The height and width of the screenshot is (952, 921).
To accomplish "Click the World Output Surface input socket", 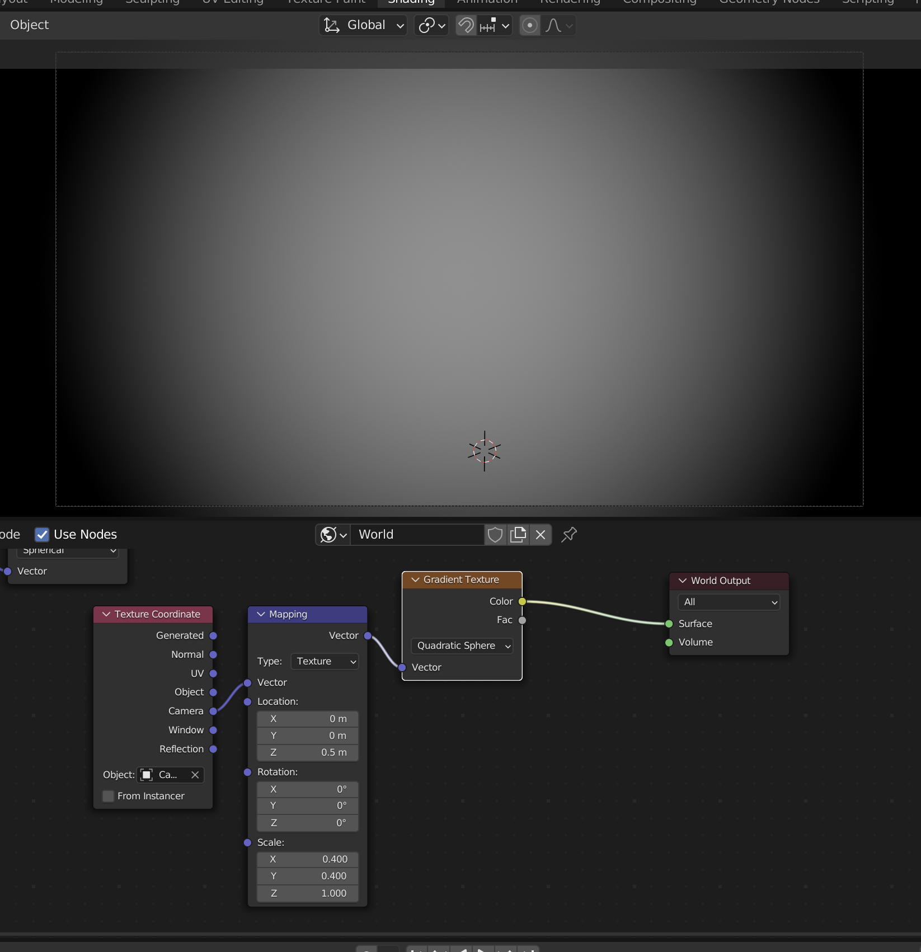I will click(669, 624).
